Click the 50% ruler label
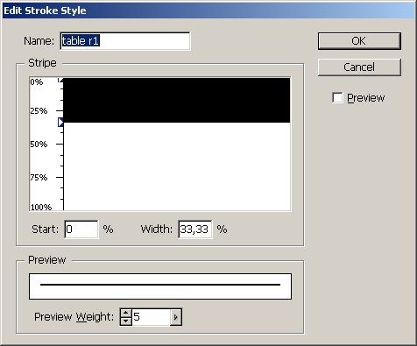The width and height of the screenshot is (417, 346). tap(39, 145)
